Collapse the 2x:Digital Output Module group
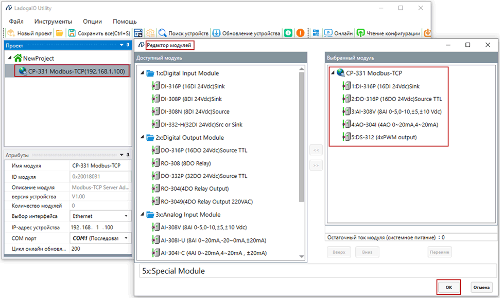The height and width of the screenshot is (298, 504). [x=142, y=137]
